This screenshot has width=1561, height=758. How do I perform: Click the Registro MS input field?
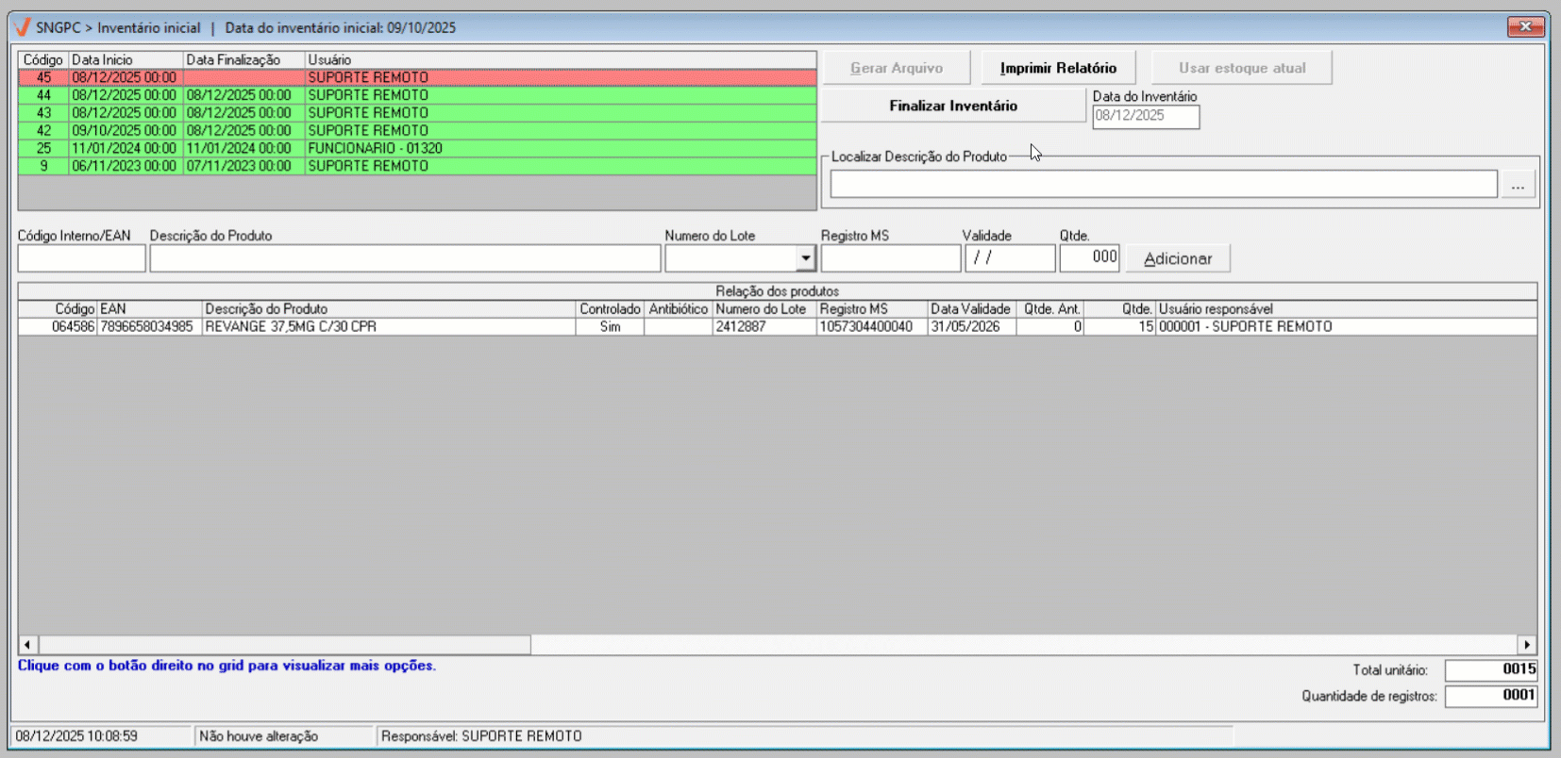[890, 258]
